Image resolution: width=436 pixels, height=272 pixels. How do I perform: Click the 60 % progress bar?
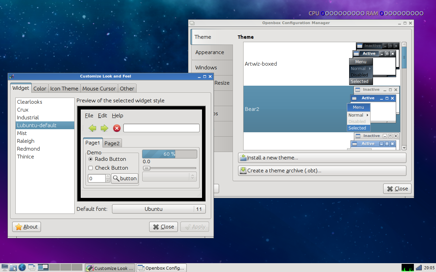coord(169,154)
